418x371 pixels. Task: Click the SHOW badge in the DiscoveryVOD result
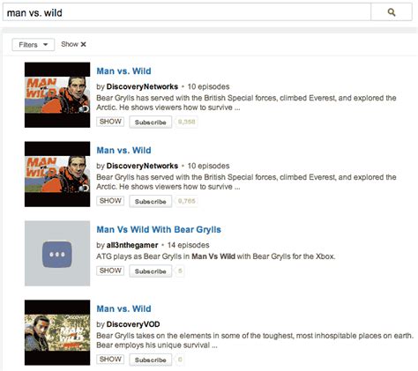click(x=110, y=360)
